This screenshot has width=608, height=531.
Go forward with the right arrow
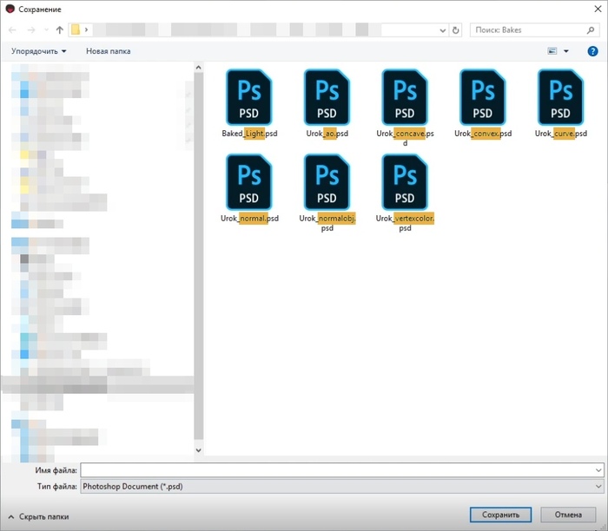(x=31, y=29)
